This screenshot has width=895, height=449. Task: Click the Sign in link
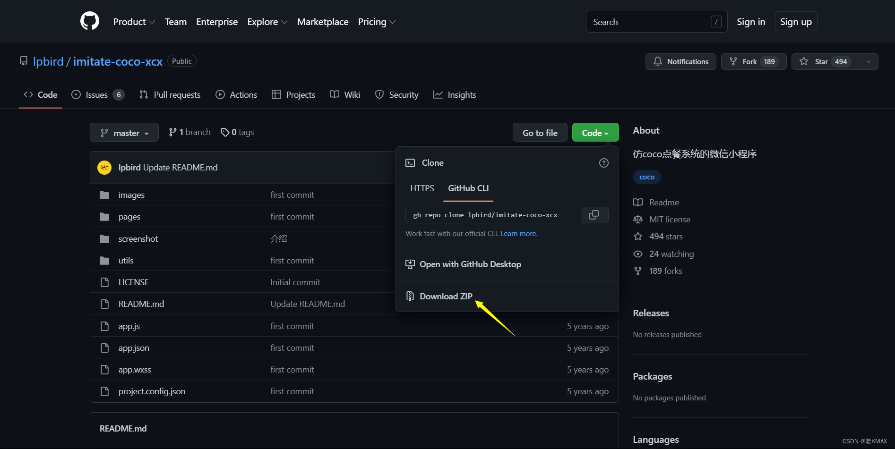751,22
